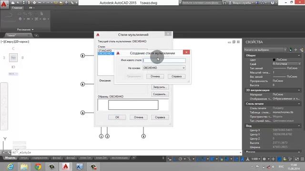The image size is (305, 171).
Task: Open the annotation scale 1:100 dropdown
Action: 255,159
